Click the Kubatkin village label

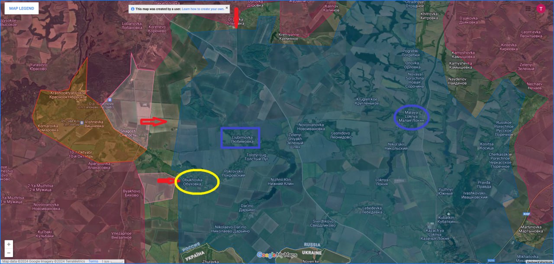[x=446, y=219]
